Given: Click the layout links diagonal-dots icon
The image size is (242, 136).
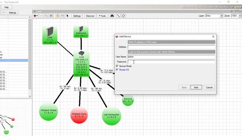Looking at the screenshot, I should [x=118, y=16].
